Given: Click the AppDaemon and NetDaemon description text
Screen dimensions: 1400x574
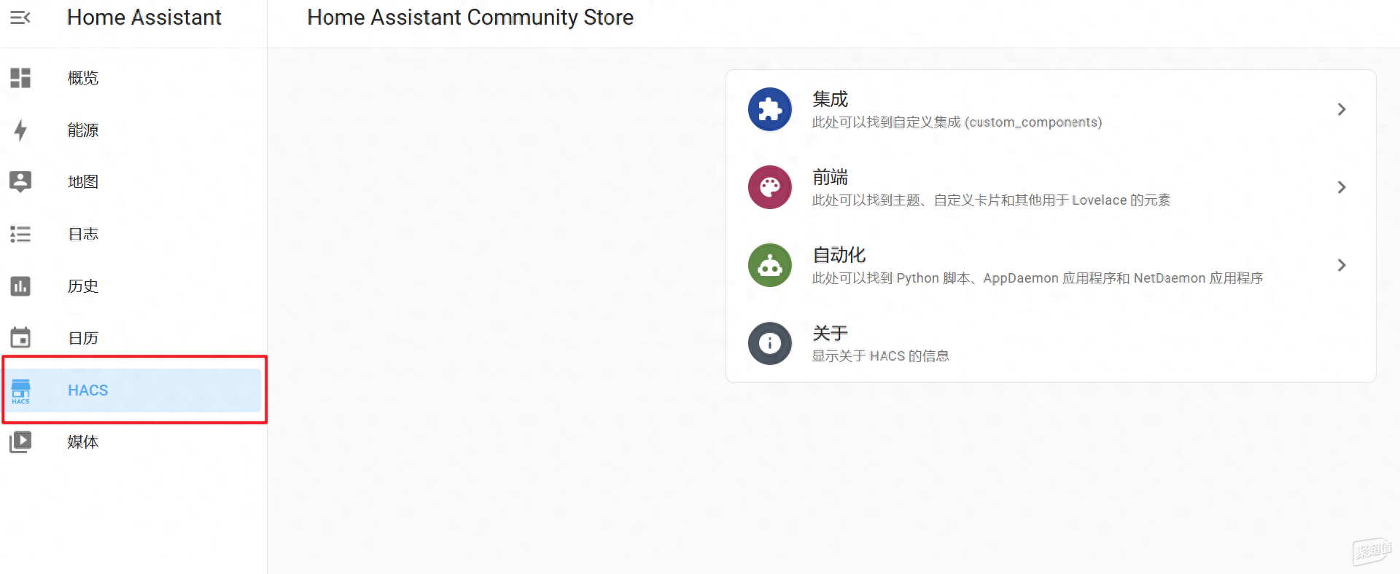Looking at the screenshot, I should (1038, 278).
